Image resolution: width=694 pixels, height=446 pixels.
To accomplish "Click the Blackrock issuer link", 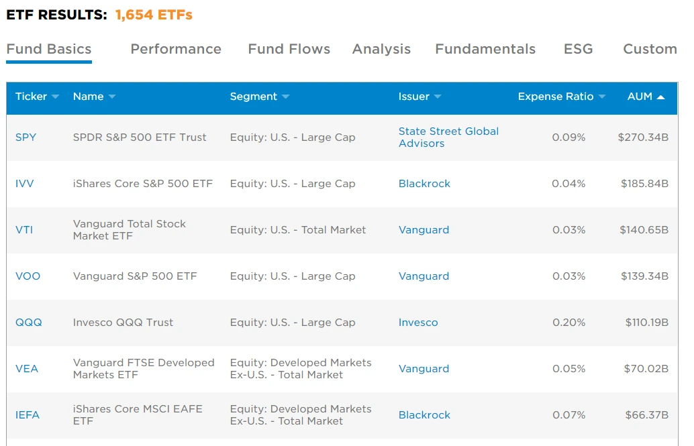I will [424, 183].
